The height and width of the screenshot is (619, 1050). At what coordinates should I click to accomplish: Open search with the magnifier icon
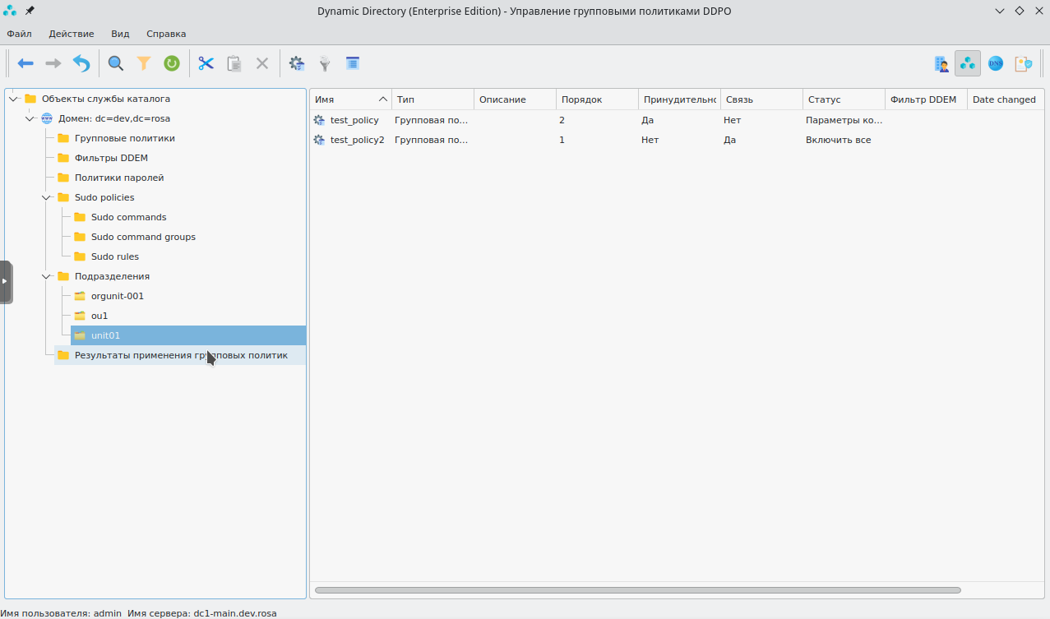click(116, 63)
